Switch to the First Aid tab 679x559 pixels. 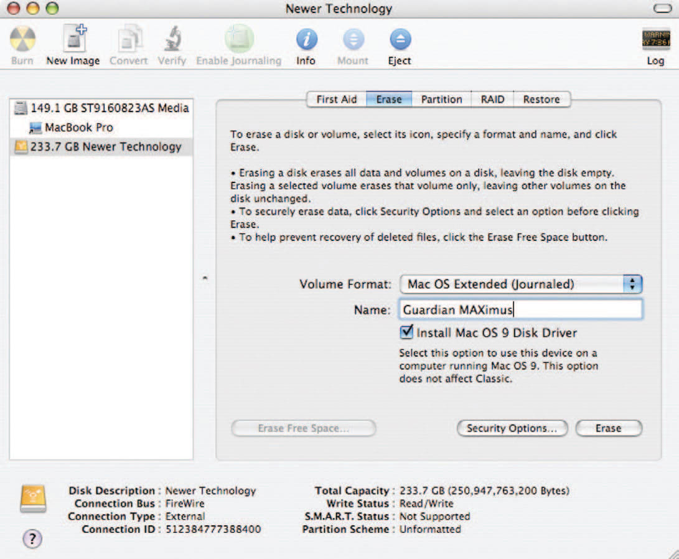click(x=336, y=100)
